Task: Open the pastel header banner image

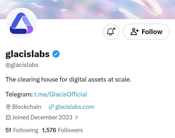Action: 87,10
